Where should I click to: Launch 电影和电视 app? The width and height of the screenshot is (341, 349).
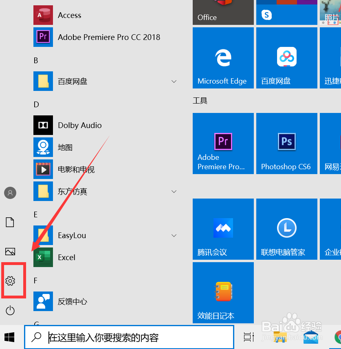[107, 169]
